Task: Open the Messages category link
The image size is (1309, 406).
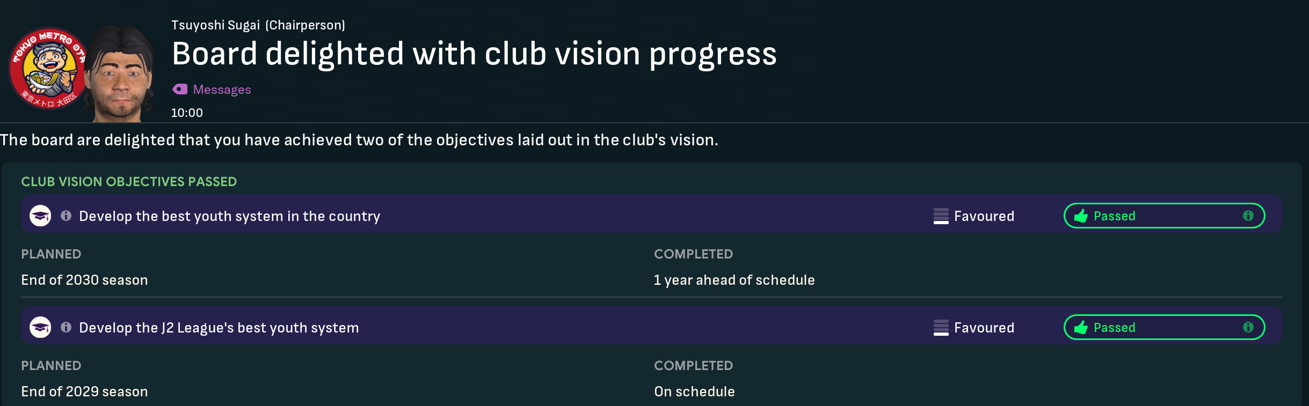Action: (222, 90)
